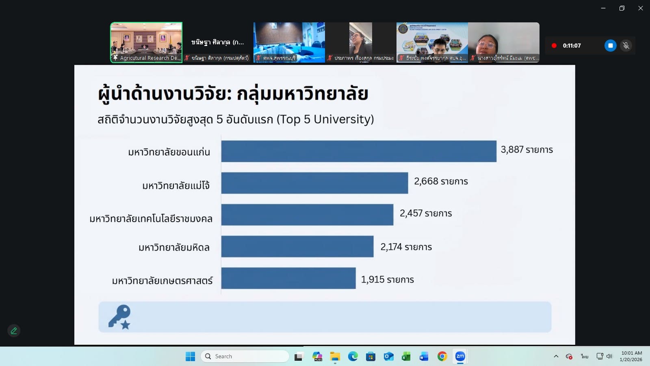Open File Explorer from taskbar
The height and width of the screenshot is (366, 650).
[x=335, y=356]
